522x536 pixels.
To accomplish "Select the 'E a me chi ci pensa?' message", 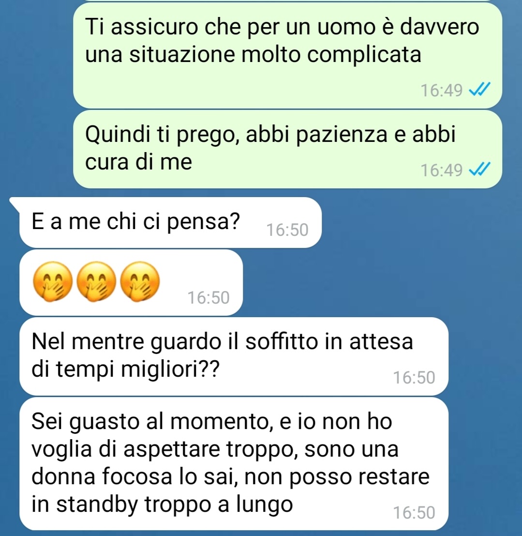I will coord(170,222).
